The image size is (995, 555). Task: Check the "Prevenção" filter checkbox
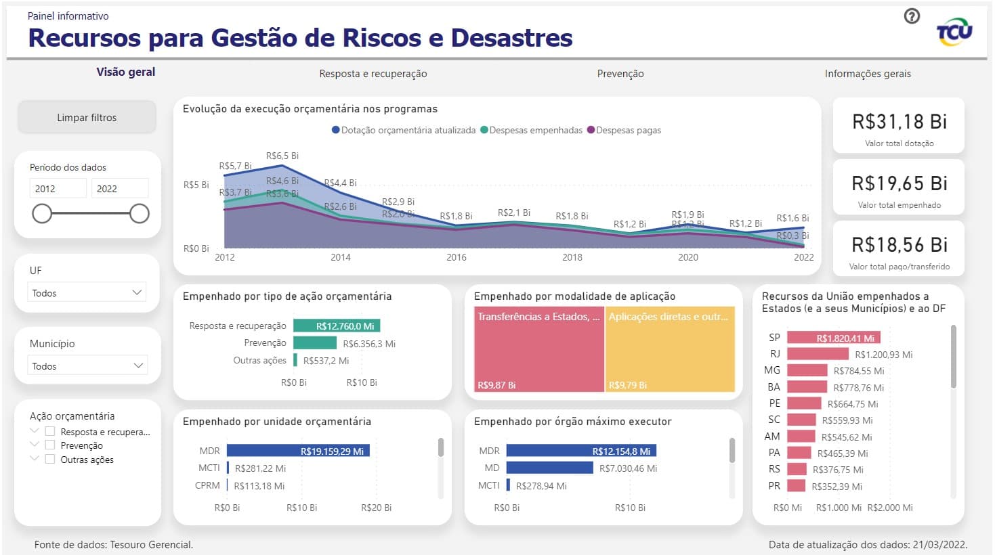[49, 445]
